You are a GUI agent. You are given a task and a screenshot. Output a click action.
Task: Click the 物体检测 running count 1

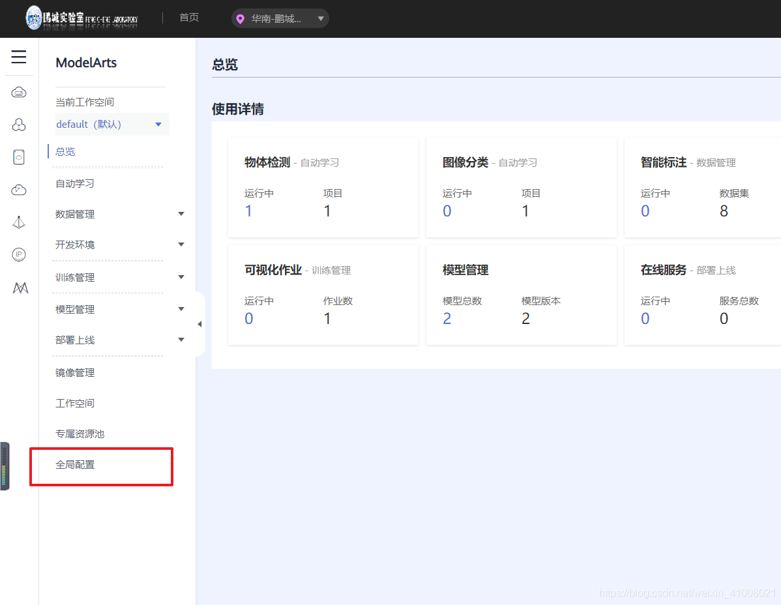click(x=248, y=211)
